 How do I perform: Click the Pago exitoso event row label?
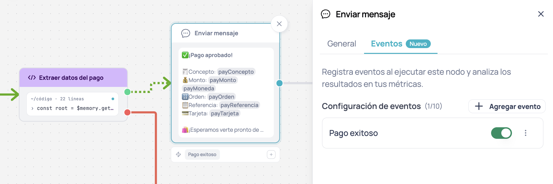coord(353,133)
